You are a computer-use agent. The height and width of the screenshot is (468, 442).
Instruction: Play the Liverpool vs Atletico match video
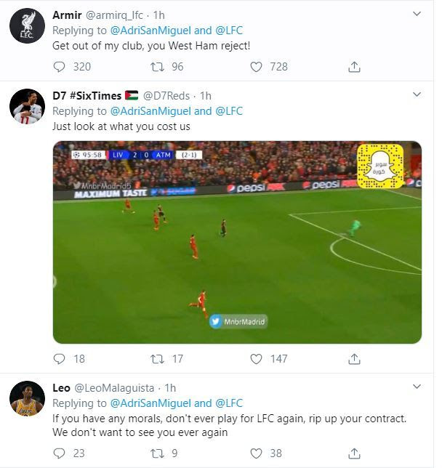coord(237,242)
